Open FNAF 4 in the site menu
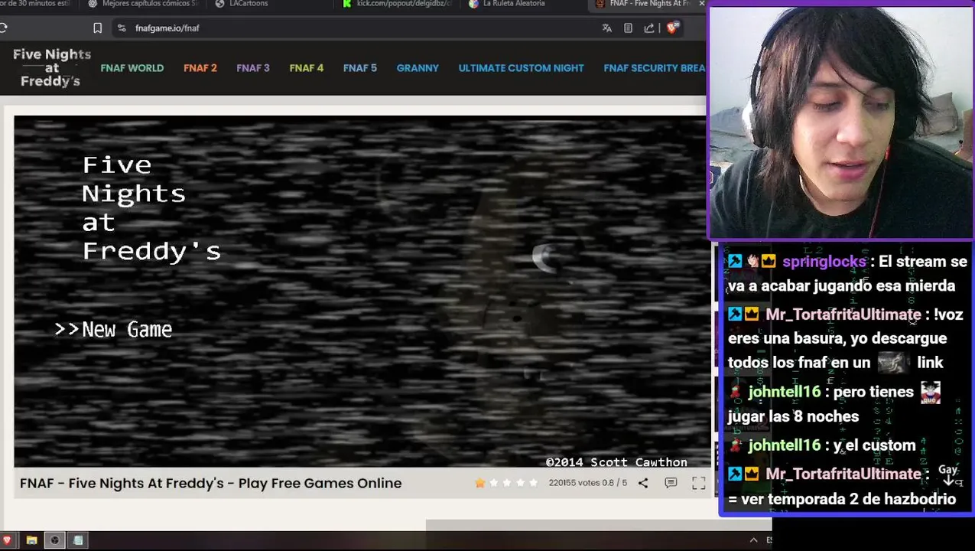975x551 pixels. [x=307, y=68]
